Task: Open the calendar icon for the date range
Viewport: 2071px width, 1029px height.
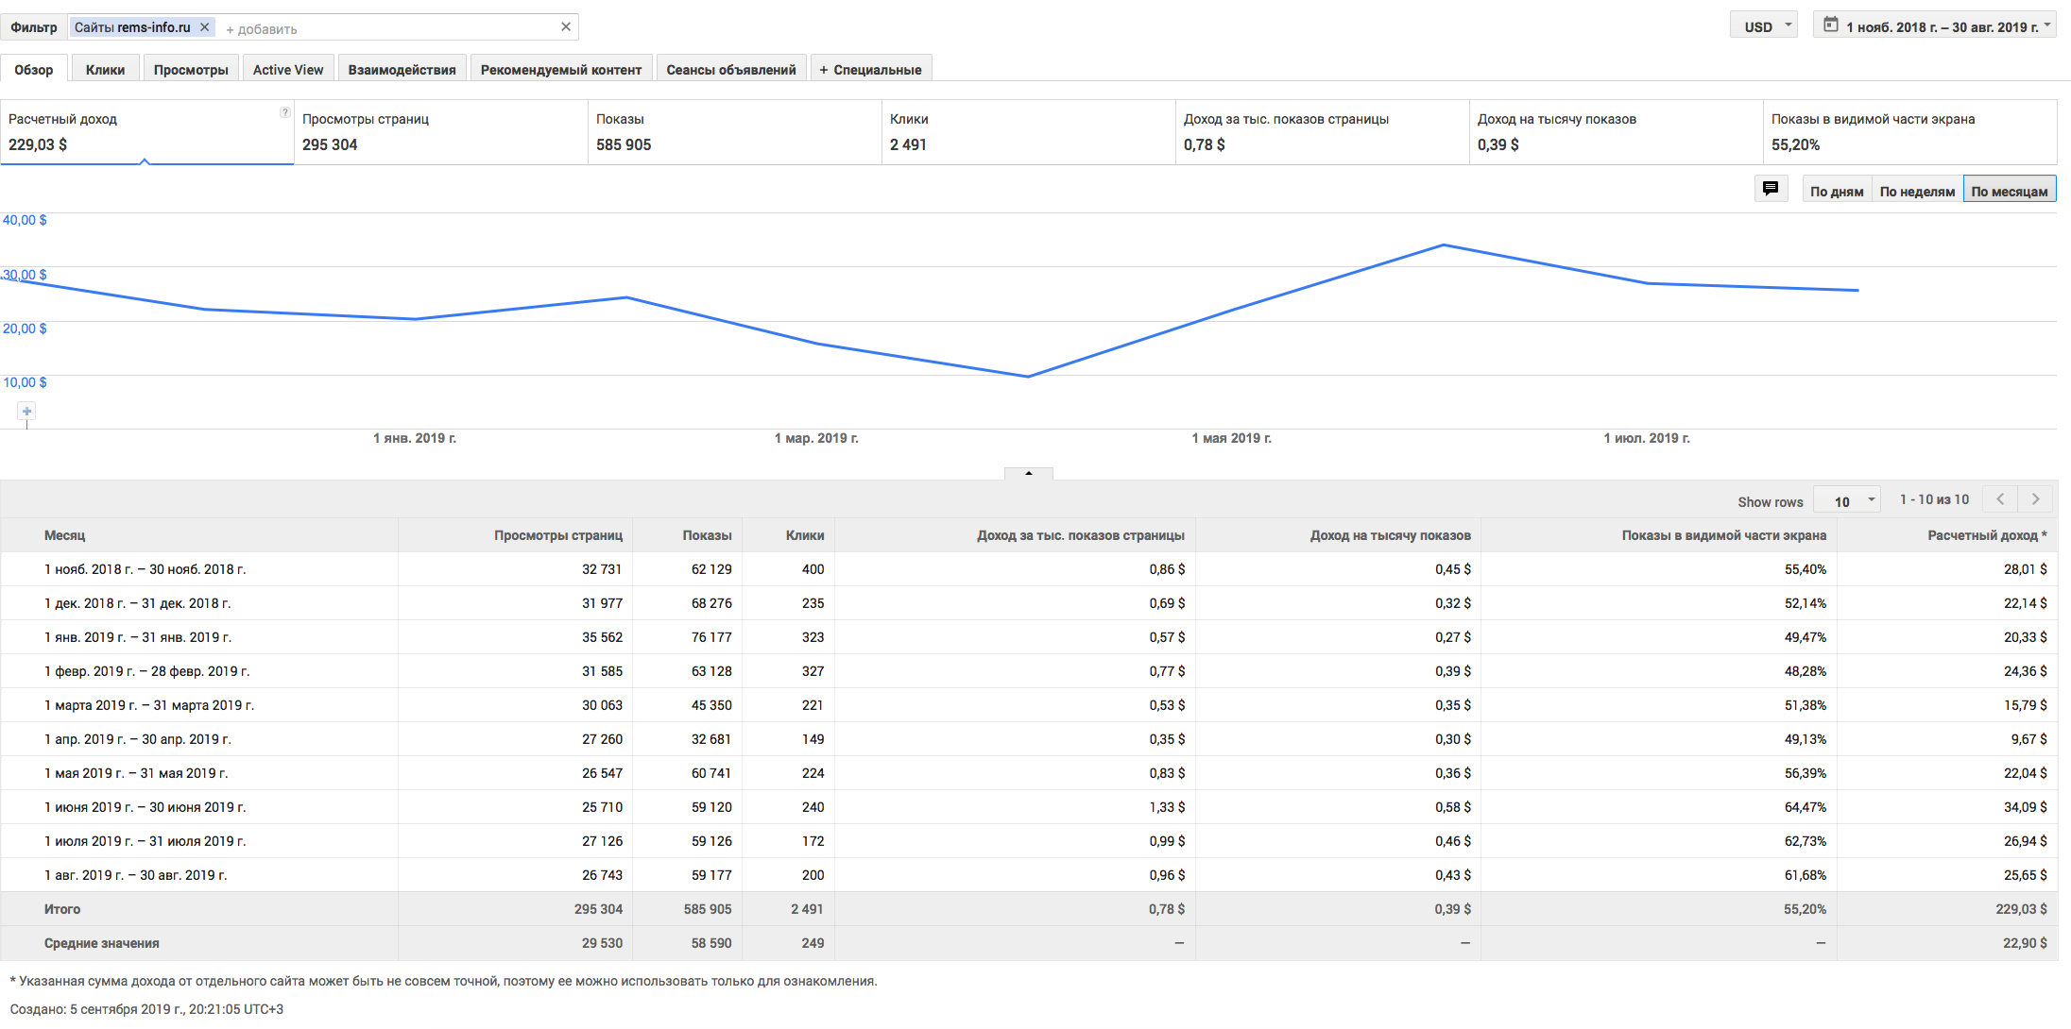Action: pos(1830,25)
